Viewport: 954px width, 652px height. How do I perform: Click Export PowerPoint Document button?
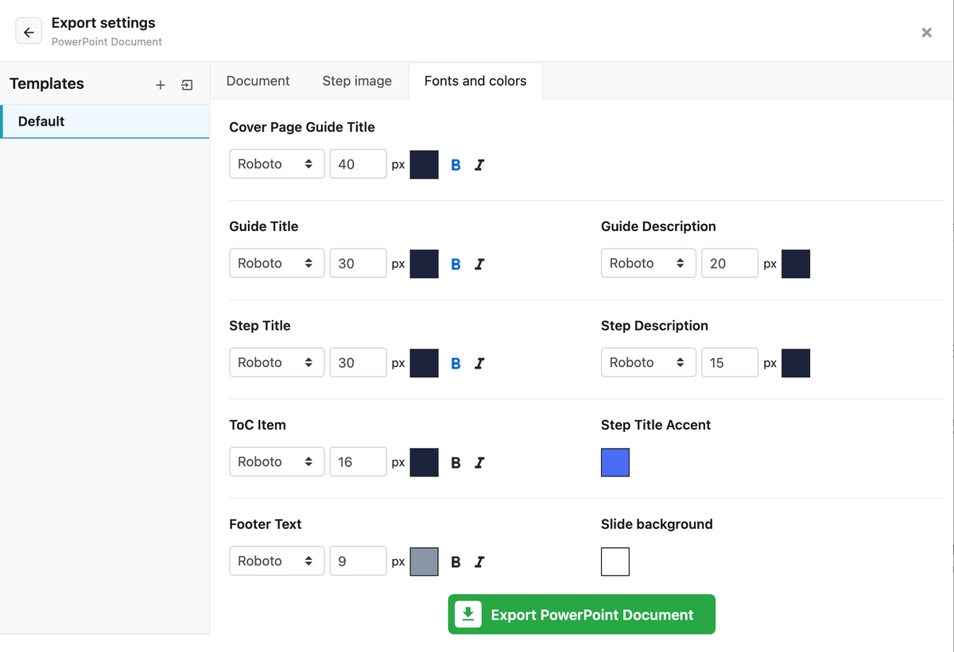click(582, 615)
